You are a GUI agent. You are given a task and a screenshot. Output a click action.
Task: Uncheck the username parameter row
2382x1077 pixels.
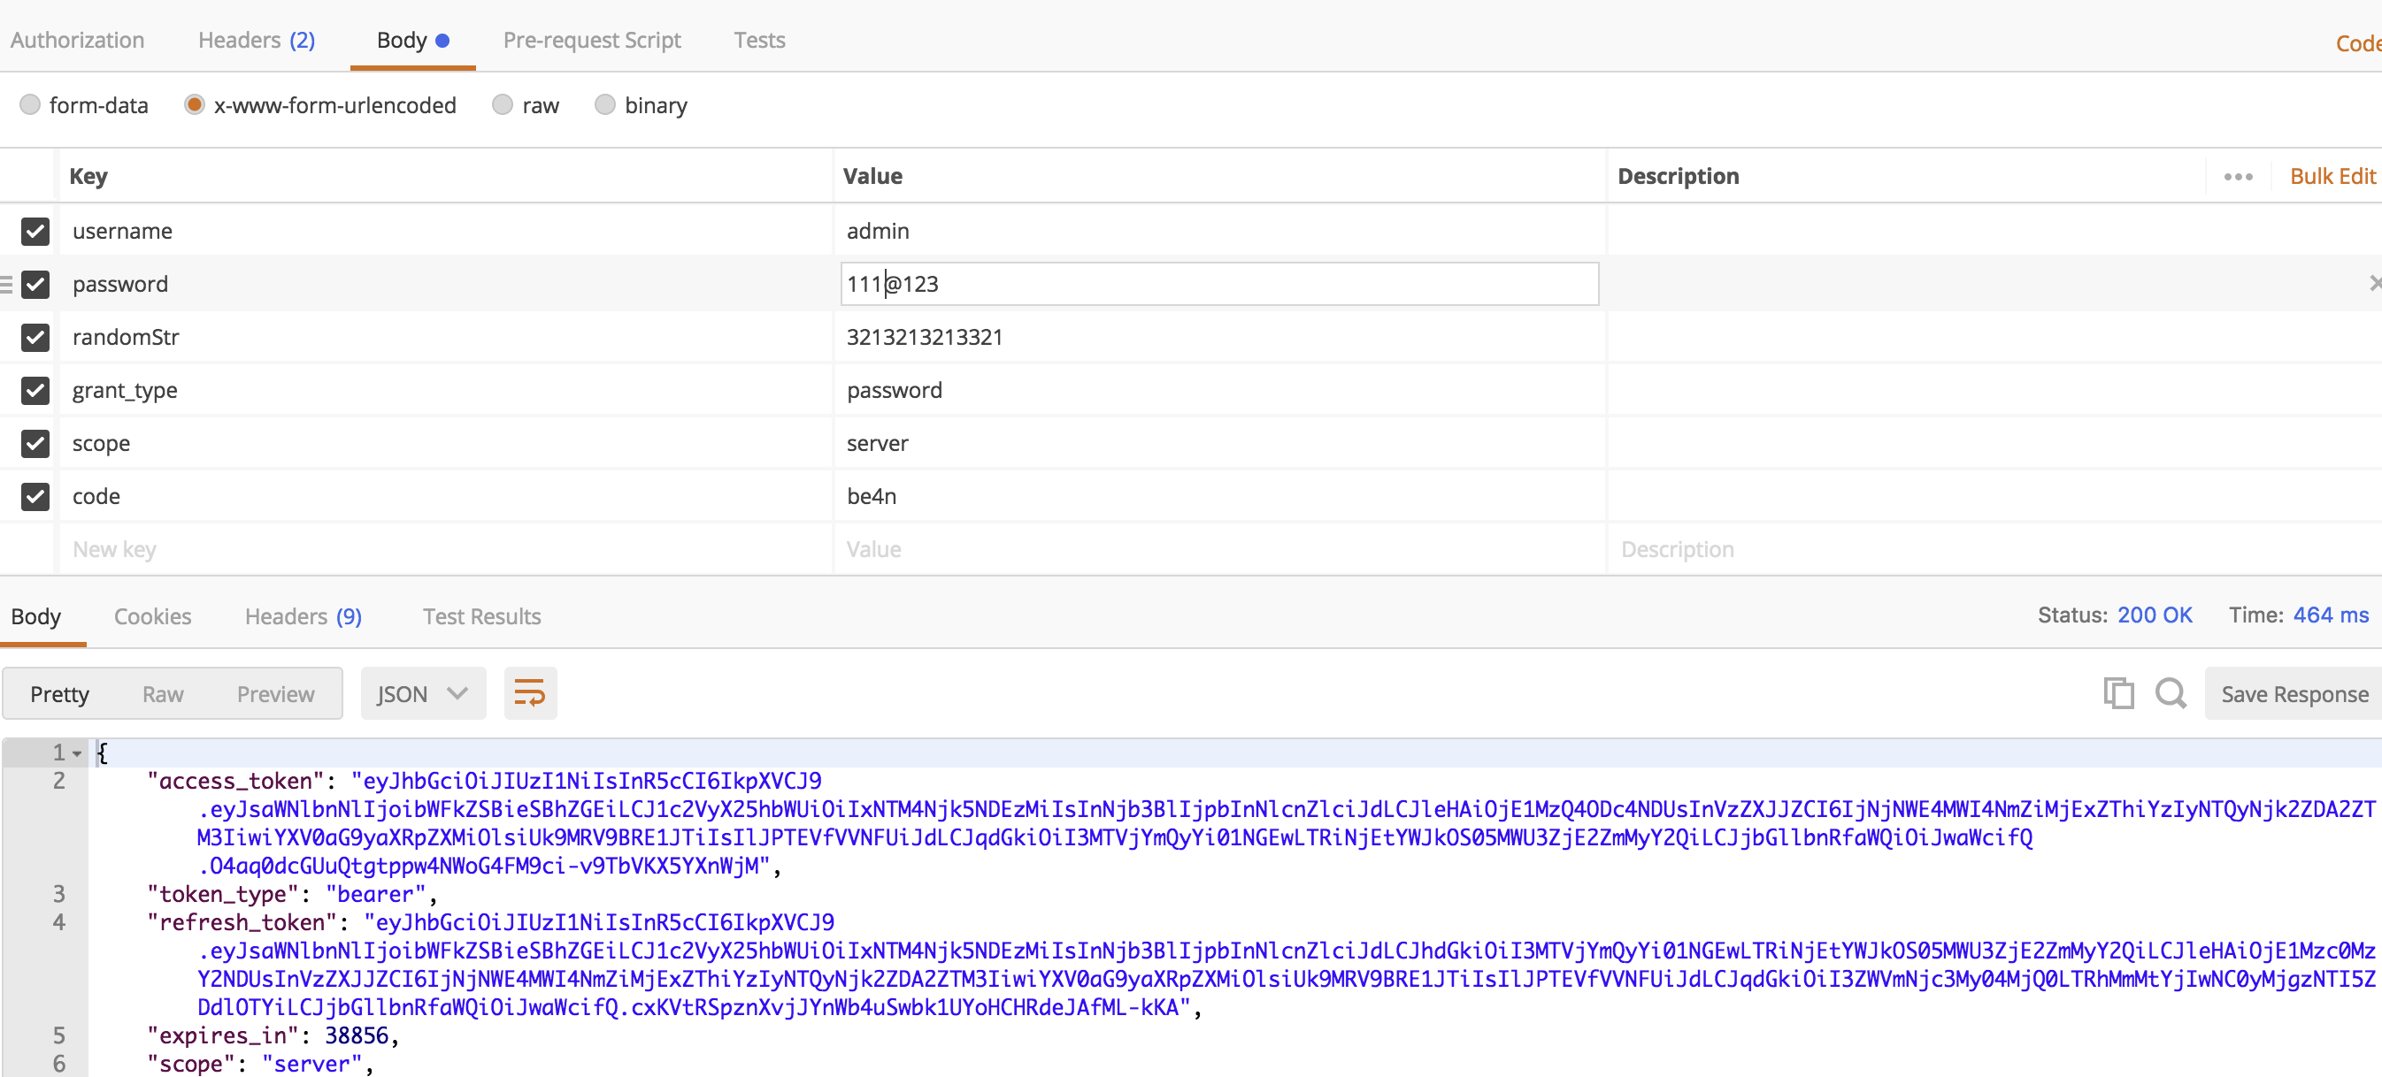click(x=35, y=231)
